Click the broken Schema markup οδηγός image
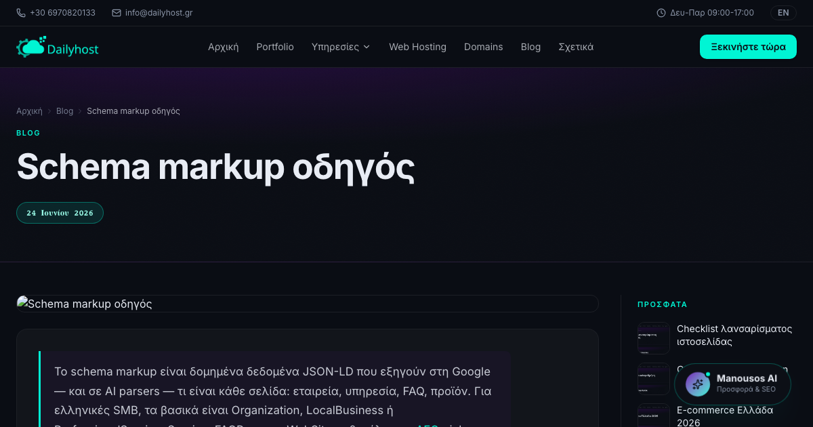813x427 pixels. tap(308, 304)
